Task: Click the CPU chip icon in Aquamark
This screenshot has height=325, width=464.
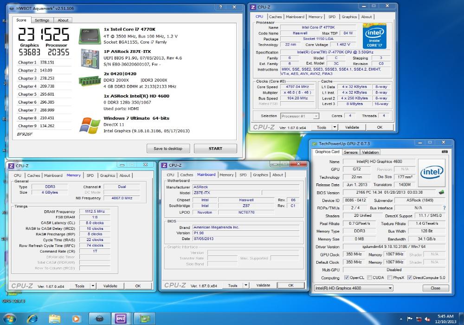Action: click(90, 36)
